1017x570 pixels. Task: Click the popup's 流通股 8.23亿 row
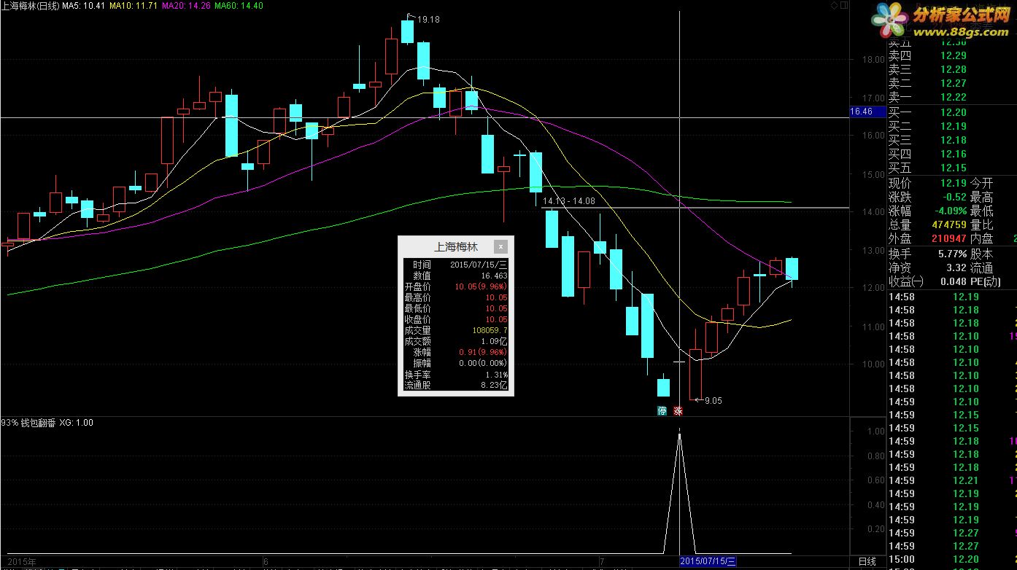tap(456, 386)
